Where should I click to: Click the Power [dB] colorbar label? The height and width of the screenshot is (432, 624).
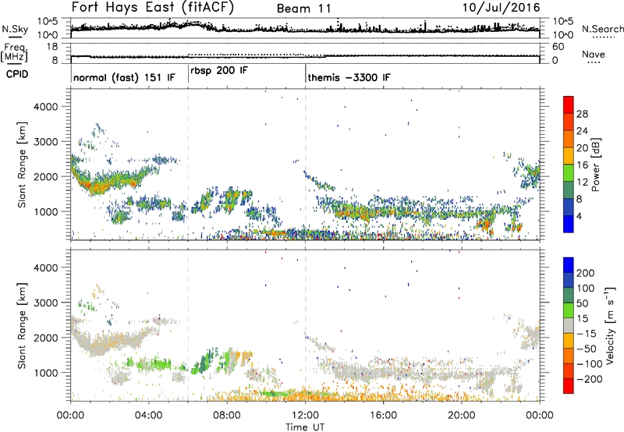[x=595, y=165]
